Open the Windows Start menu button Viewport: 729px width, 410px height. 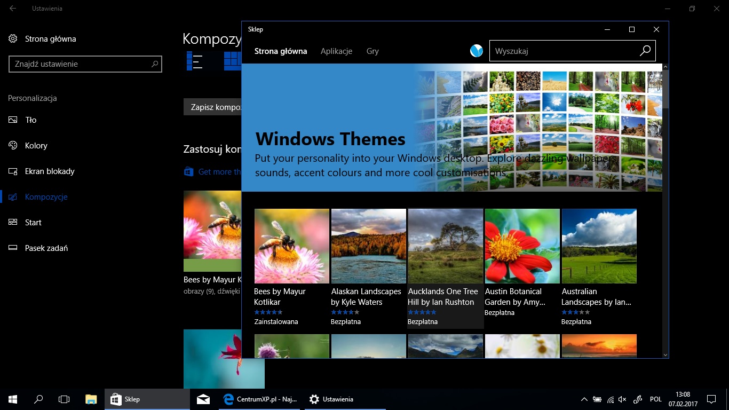pos(13,399)
